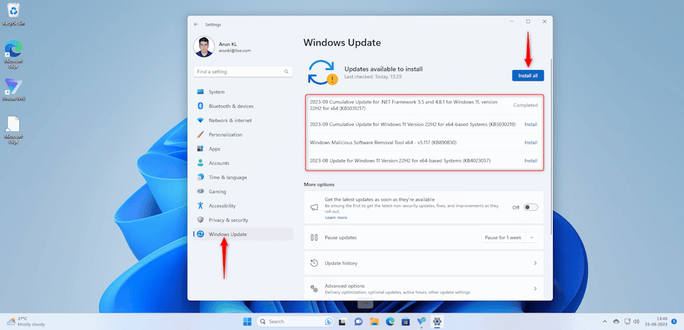Open the notification count badge
Screen dimensions: 684x330
click(x=674, y=321)
